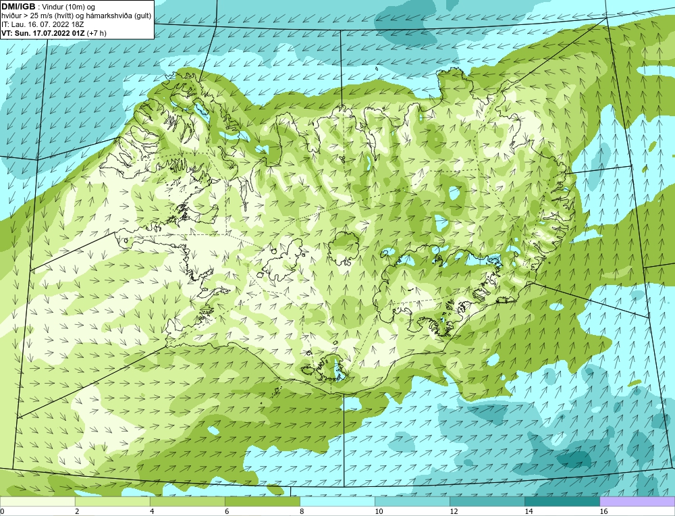675x516 pixels.
Task: Click the legend scale label '12'
Action: tap(454, 511)
